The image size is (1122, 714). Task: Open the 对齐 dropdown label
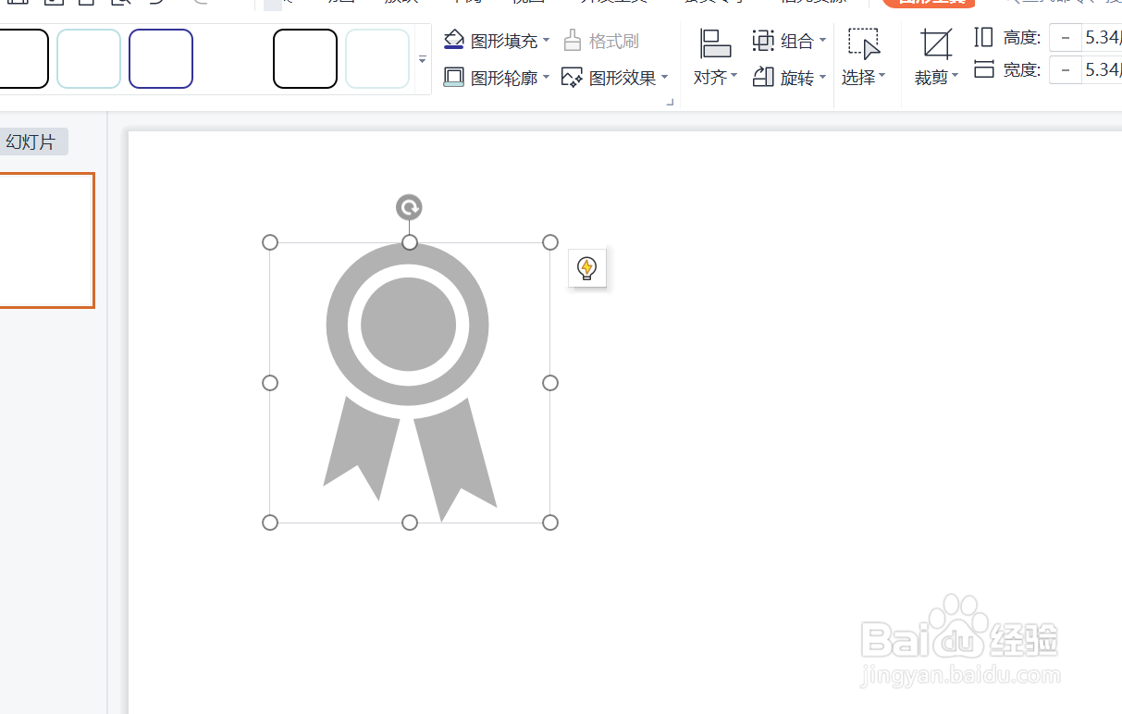715,78
